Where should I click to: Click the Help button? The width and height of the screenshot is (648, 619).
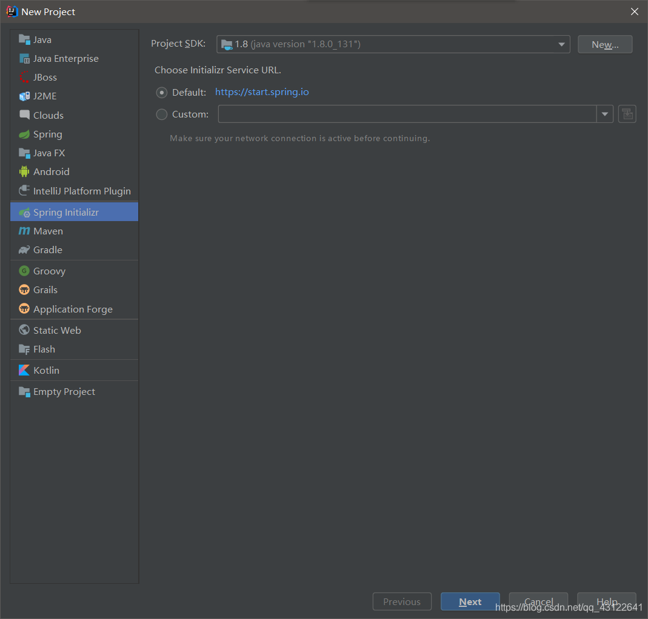pyautogui.click(x=606, y=601)
